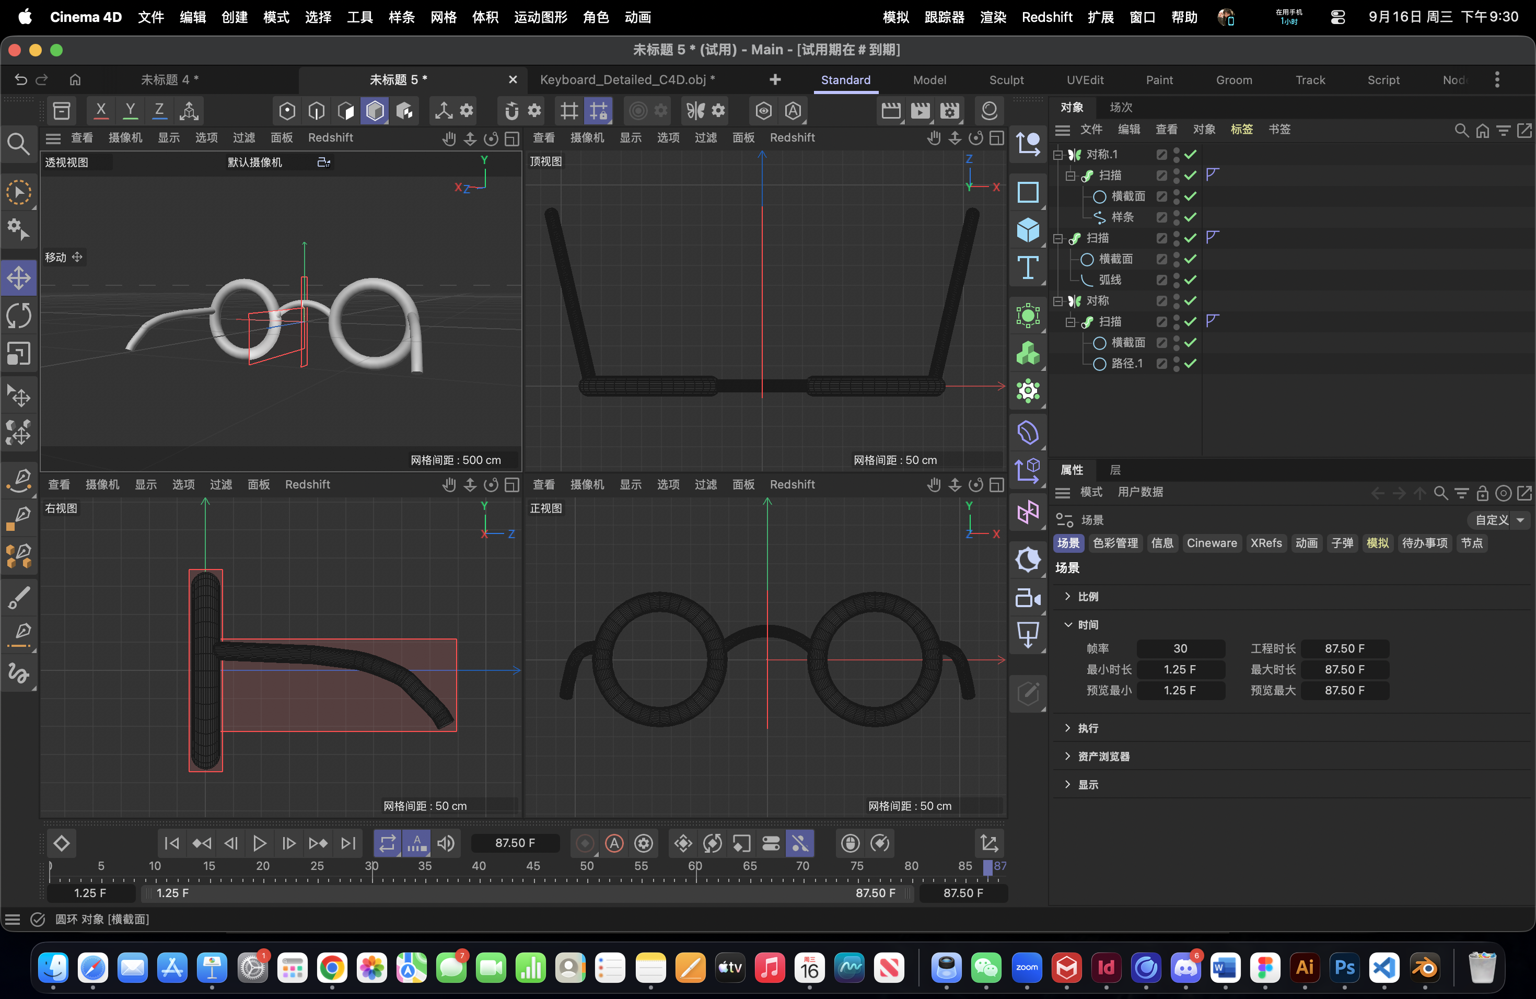Toggle the highlighted workplane grid snap icon
The height and width of the screenshot is (999, 1536).
pyautogui.click(x=598, y=111)
